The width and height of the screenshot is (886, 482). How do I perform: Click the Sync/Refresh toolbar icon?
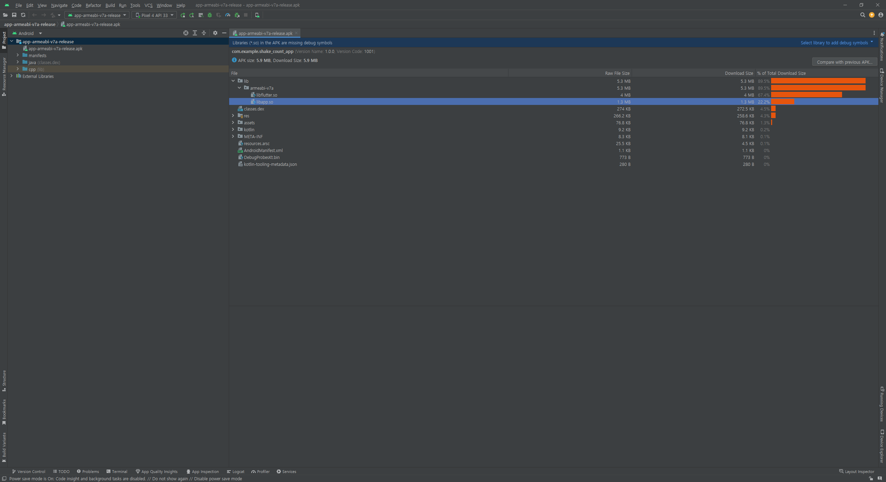(23, 15)
